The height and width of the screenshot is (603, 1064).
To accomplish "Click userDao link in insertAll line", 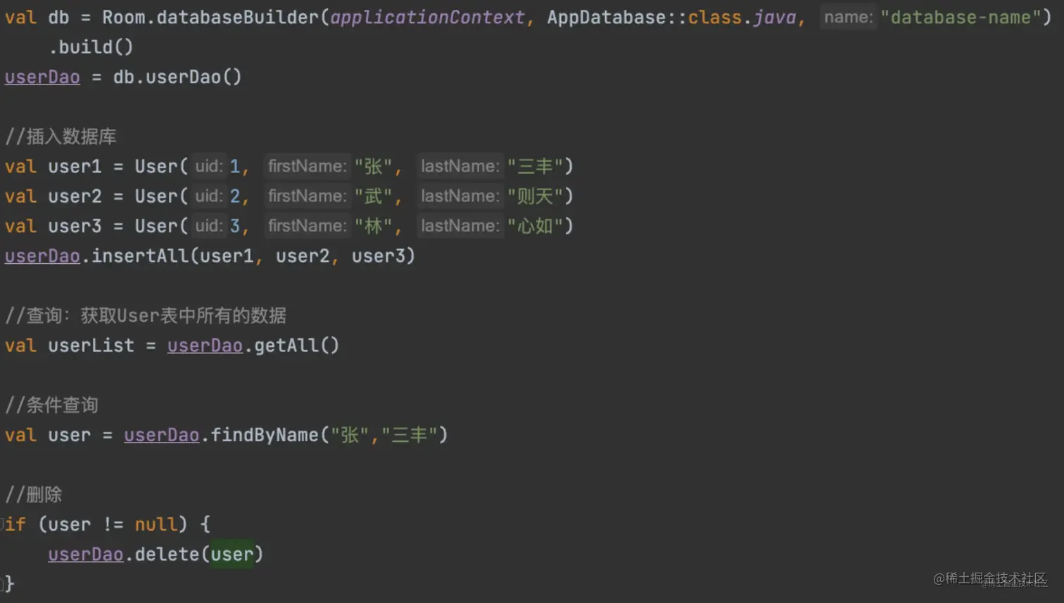I will pyautogui.click(x=42, y=256).
